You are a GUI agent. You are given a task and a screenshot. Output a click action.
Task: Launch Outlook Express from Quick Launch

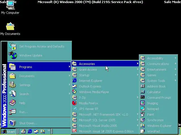click(36, 131)
